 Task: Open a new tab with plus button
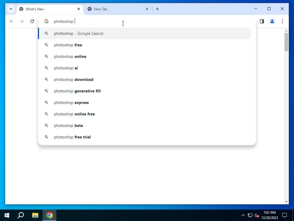[x=157, y=9]
